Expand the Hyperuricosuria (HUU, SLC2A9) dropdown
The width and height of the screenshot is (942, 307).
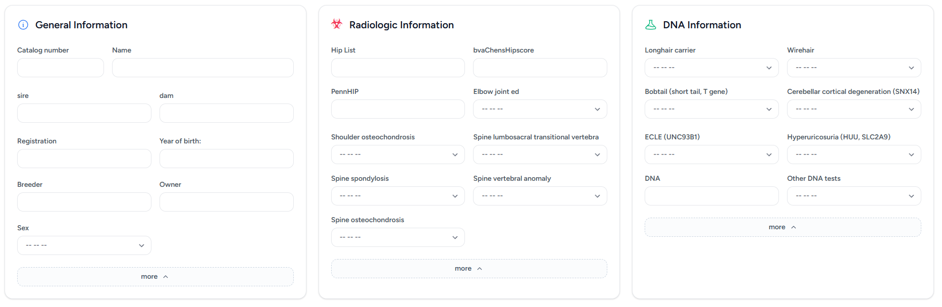tap(854, 155)
